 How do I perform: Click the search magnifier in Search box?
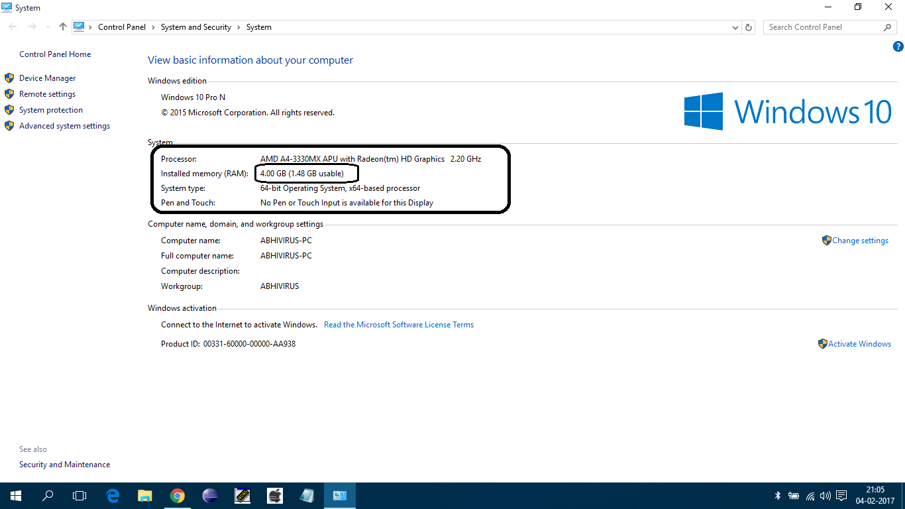click(x=888, y=27)
